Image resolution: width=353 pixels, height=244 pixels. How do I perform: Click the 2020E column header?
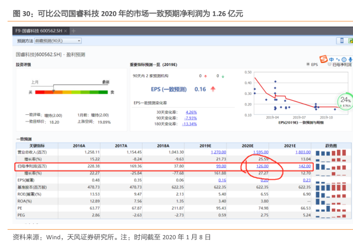point(248,146)
